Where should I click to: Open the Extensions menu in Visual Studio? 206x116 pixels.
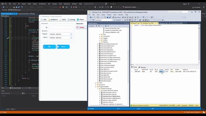tap(67, 4)
